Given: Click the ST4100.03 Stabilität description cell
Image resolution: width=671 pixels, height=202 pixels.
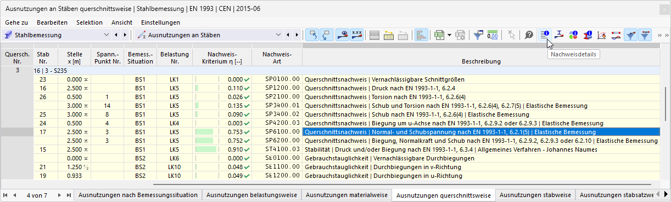Looking at the screenshot, I should 481,149.
